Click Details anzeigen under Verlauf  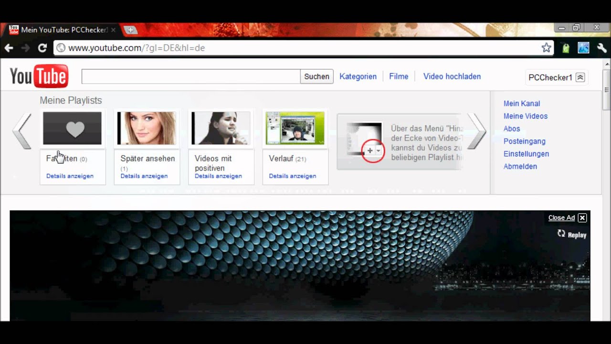click(293, 176)
